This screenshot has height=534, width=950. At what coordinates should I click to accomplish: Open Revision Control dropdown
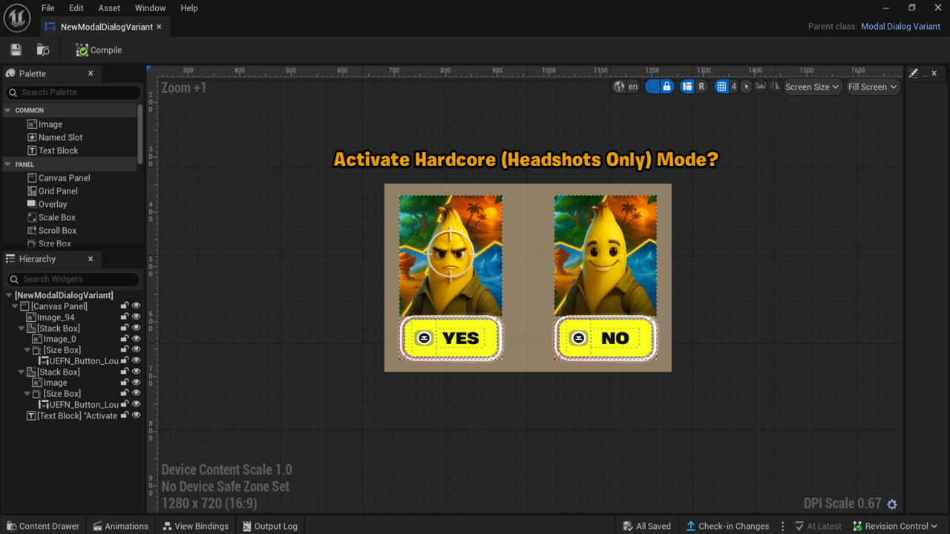[x=896, y=526]
